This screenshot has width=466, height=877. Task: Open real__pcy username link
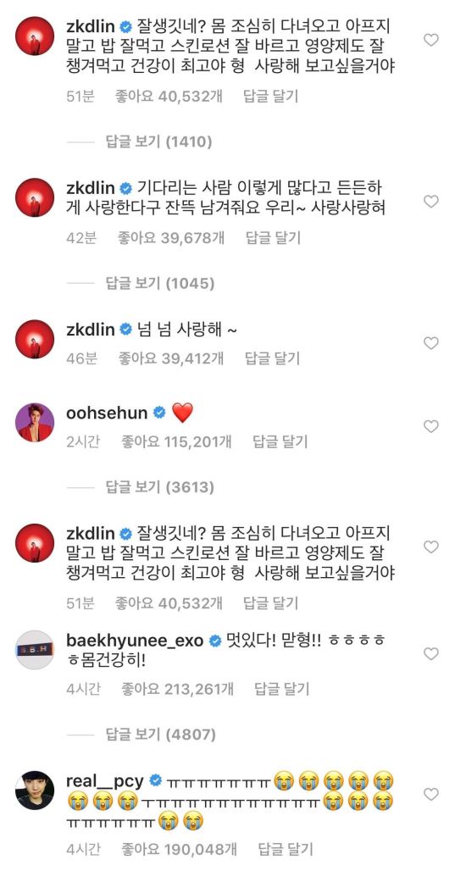click(x=105, y=780)
